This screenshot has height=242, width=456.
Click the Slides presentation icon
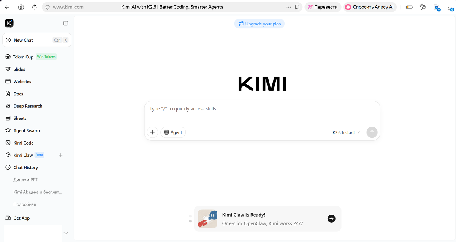coord(8,69)
